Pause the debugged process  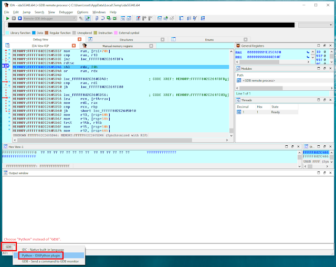(14, 18)
